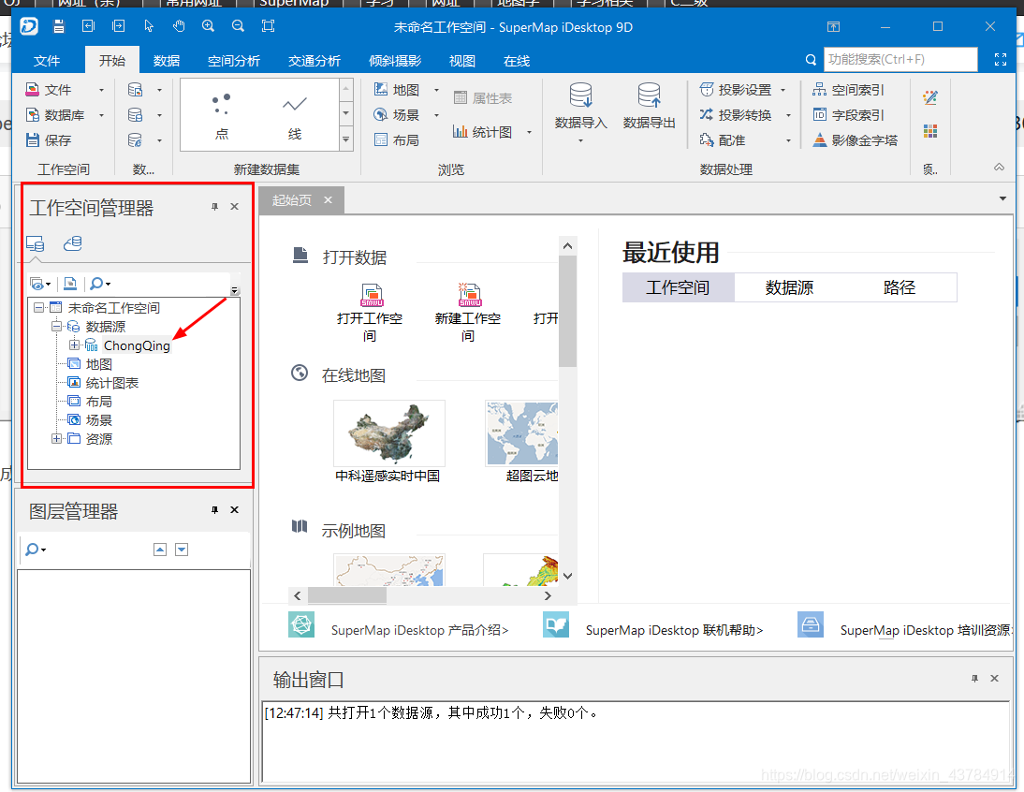Open 中科遥感实时中国 online map thumbnail
Screen dimensions: 1024x792
point(388,433)
